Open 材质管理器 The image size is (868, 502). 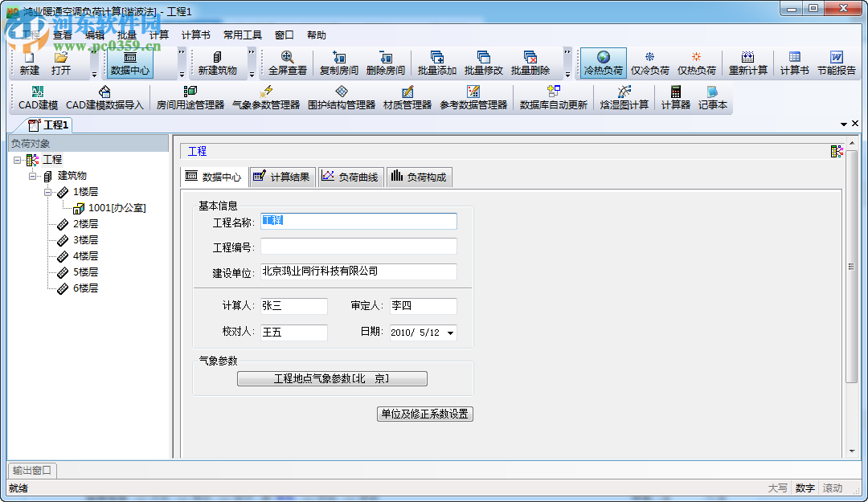point(407,98)
